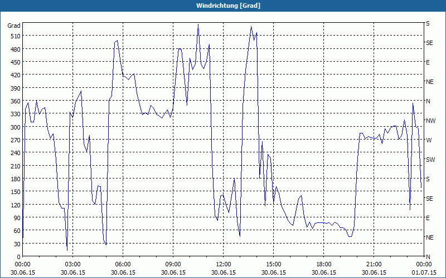The image size is (446, 278).
Task: Click the N compass label level with 360
Action: tap(428, 101)
